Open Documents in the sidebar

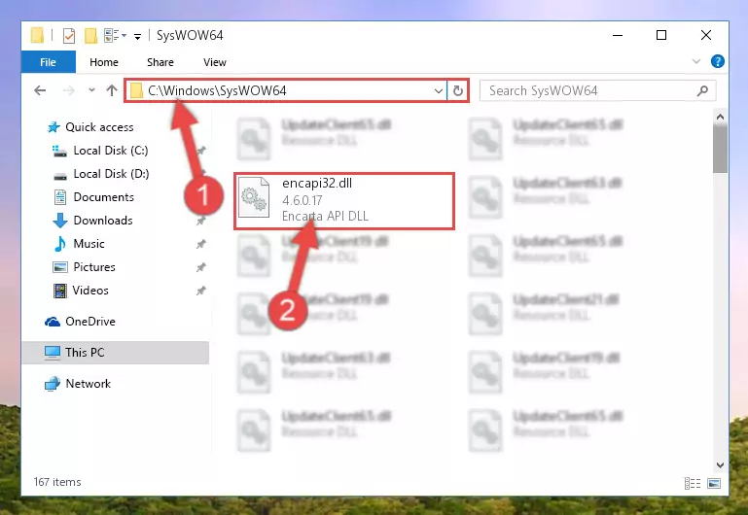103,197
